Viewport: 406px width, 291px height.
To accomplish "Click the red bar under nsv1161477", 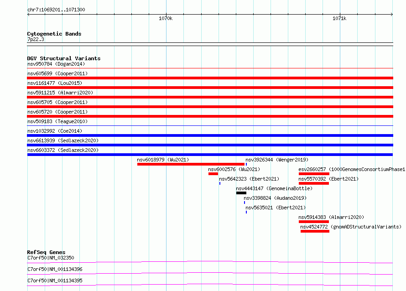I will click(x=210, y=88).
